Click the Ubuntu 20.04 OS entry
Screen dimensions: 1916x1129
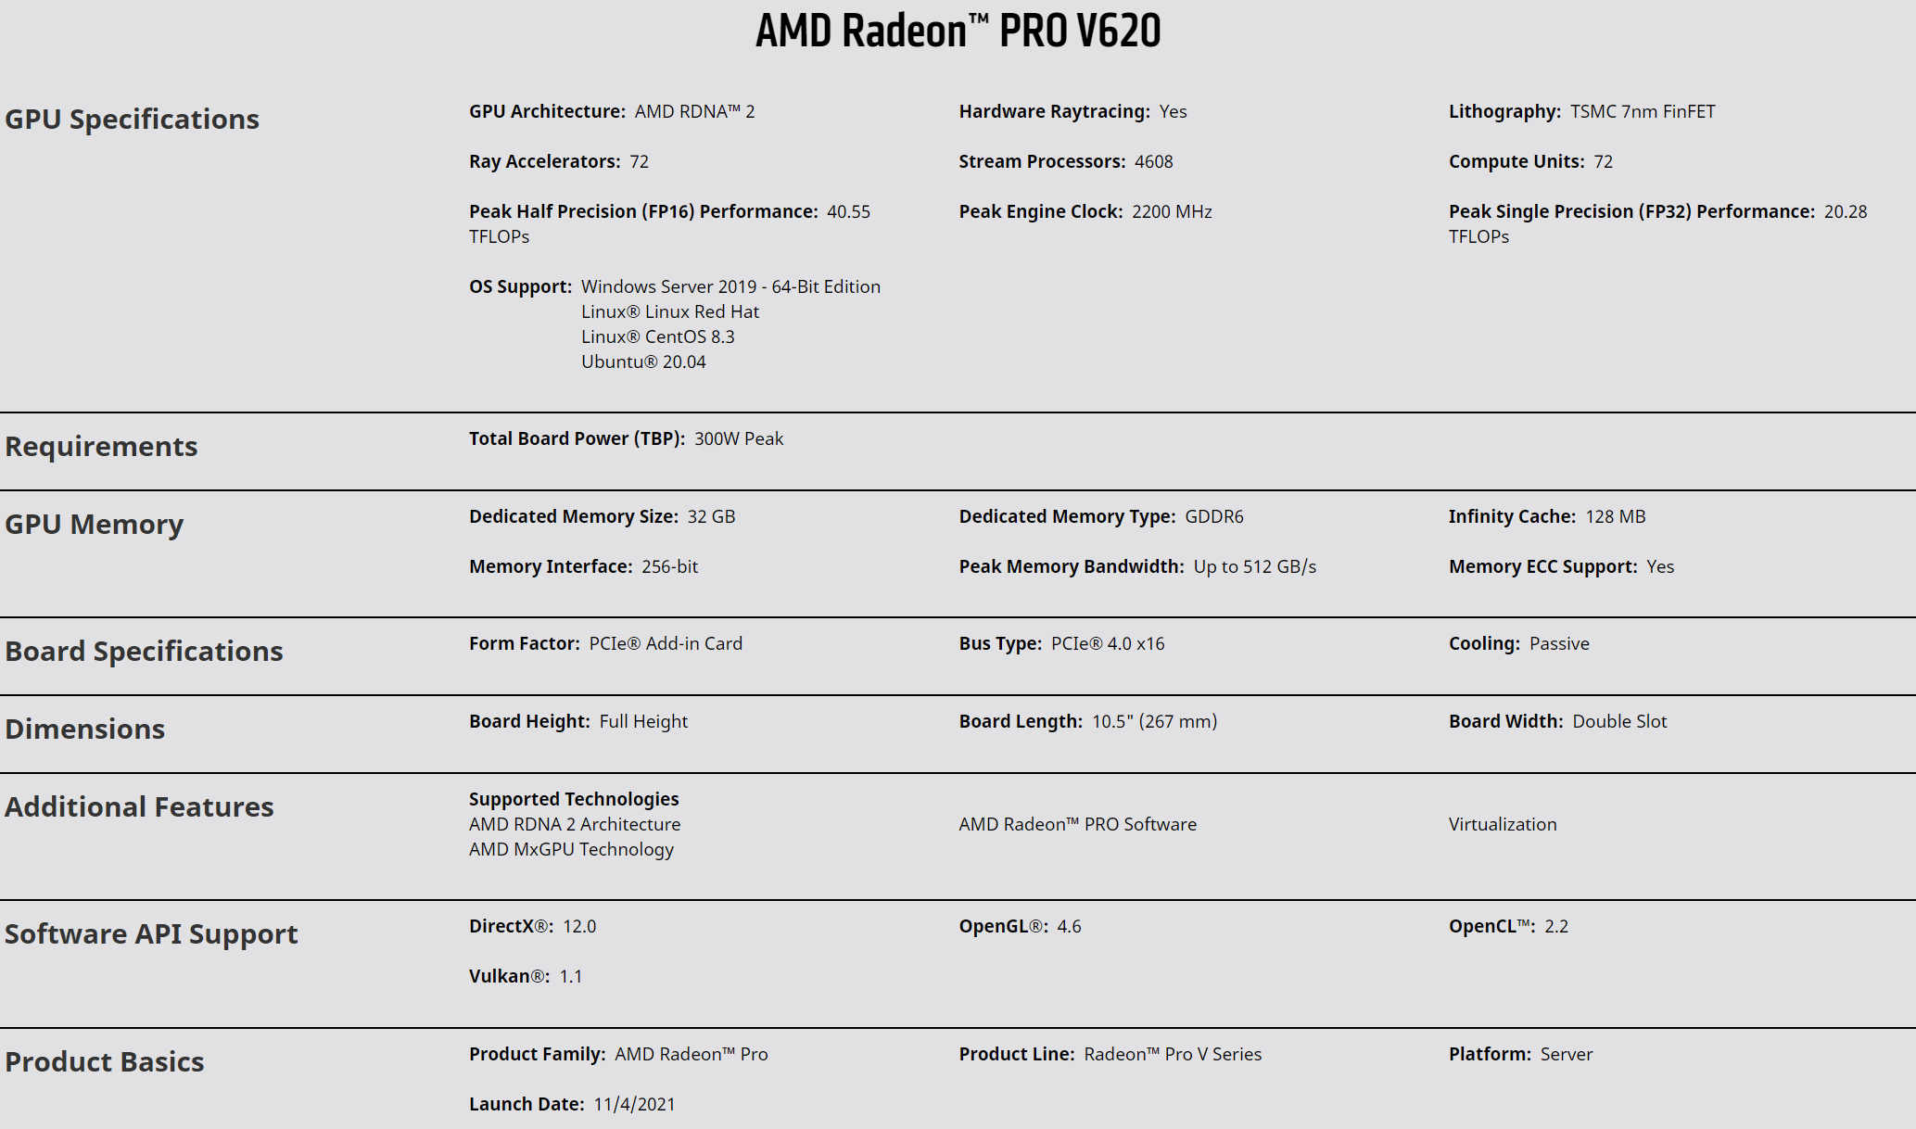[643, 362]
